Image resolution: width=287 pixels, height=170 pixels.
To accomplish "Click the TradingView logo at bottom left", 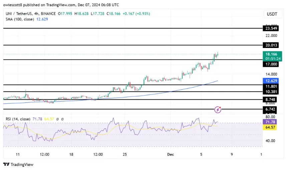I will click(x=18, y=164).
